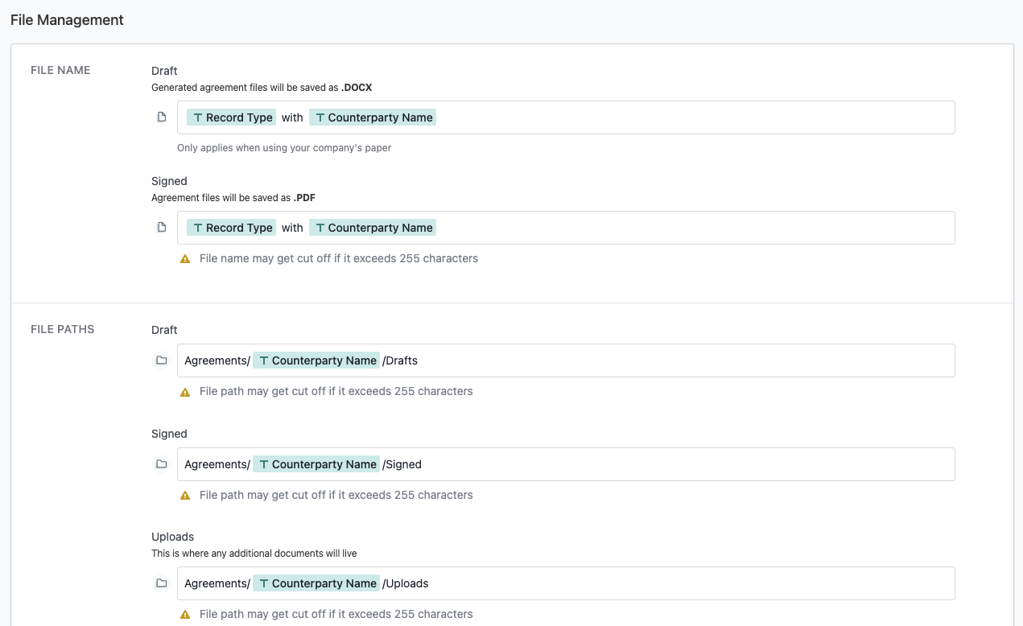Click Counterparty Name token in Signed file path

[x=316, y=464]
